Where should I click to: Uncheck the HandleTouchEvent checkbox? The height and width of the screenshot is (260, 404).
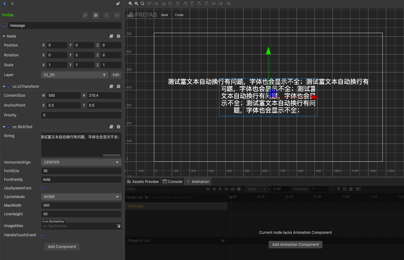click(x=43, y=235)
